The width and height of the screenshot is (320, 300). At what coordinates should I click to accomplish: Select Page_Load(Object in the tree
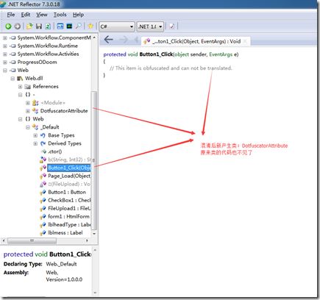coord(69,176)
